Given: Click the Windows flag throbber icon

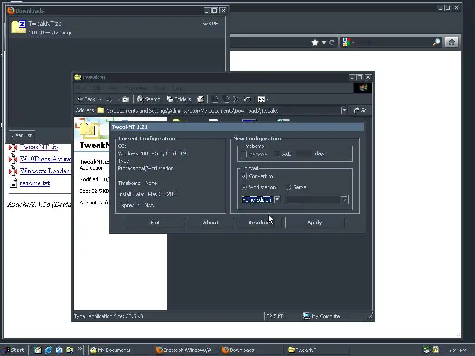Looking at the screenshot, I should (363, 88).
